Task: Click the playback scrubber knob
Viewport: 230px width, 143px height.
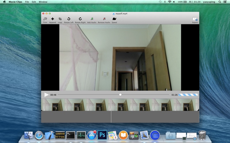Action: point(120,95)
